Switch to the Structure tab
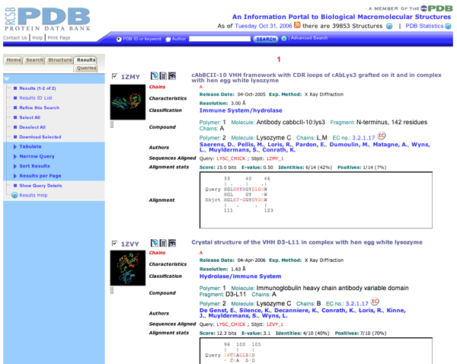The image size is (457, 364). (x=60, y=59)
